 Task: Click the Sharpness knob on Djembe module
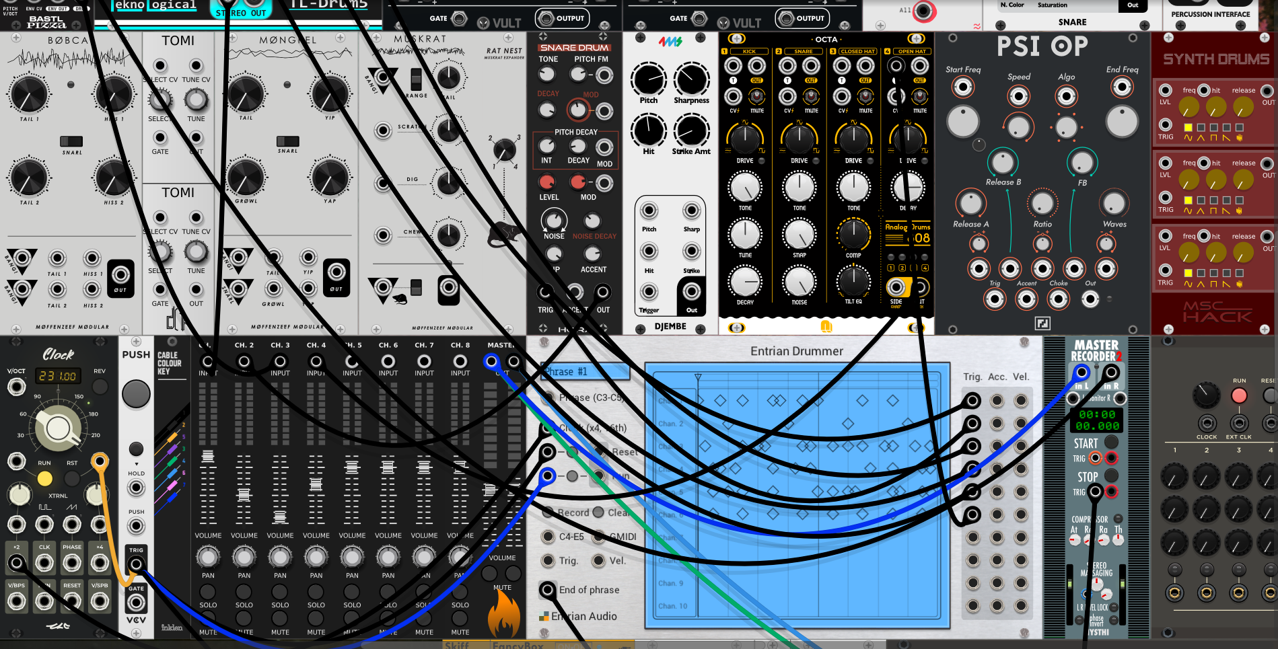pos(691,79)
